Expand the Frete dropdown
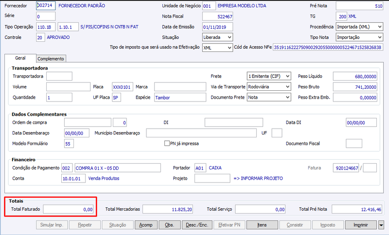 click(x=269, y=76)
